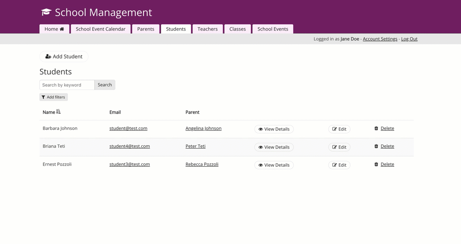
Task: Open Account Settings link
Action: click(380, 39)
